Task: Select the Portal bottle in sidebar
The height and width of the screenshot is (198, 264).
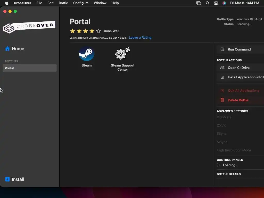Action: coord(30,68)
